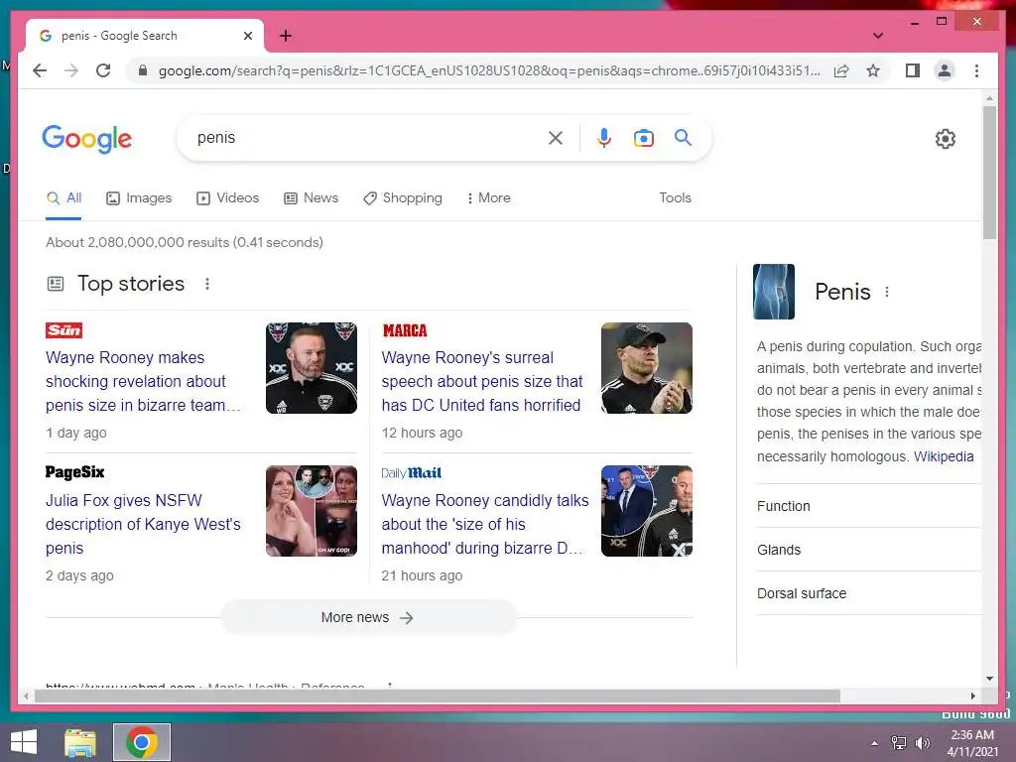This screenshot has width=1016, height=762.
Task: Click the knowledge panel anatomy thumbnail
Action: tap(774, 292)
